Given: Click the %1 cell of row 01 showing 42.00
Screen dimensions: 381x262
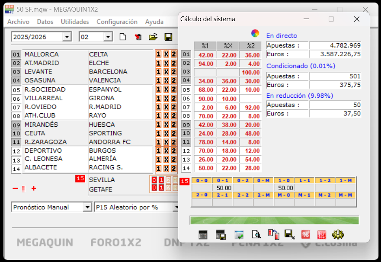Looking at the screenshot, I should (x=205, y=55).
